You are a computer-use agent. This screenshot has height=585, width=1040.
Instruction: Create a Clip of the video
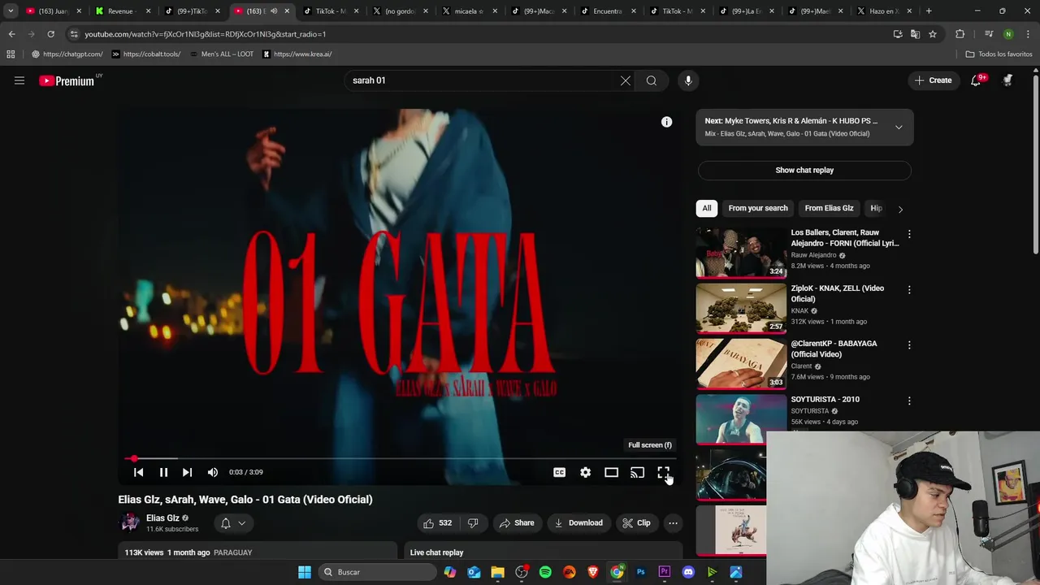[636, 523]
